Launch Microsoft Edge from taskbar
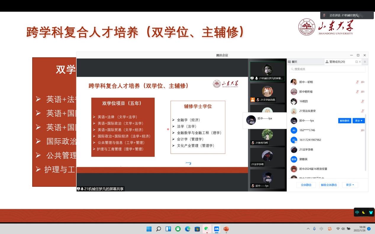Image resolution: width=375 pixels, height=234 pixels. point(187,229)
